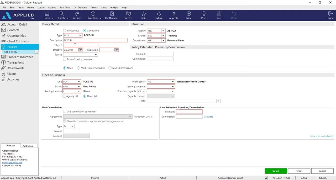Screen dimensions: 336x180
Task: Check Turn off policy download
Action: click(65, 59)
